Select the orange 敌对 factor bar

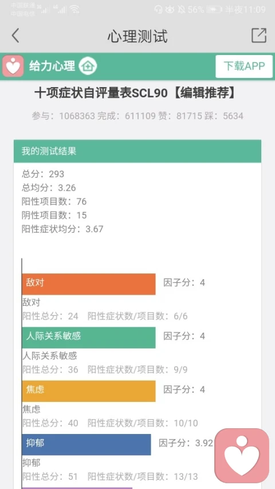click(x=89, y=284)
